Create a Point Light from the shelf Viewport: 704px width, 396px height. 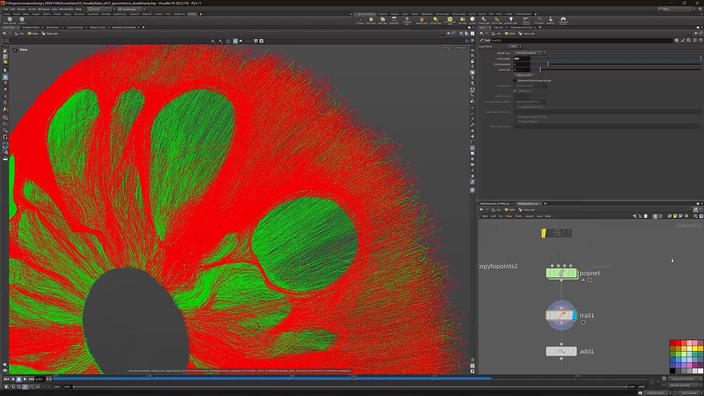(371, 20)
